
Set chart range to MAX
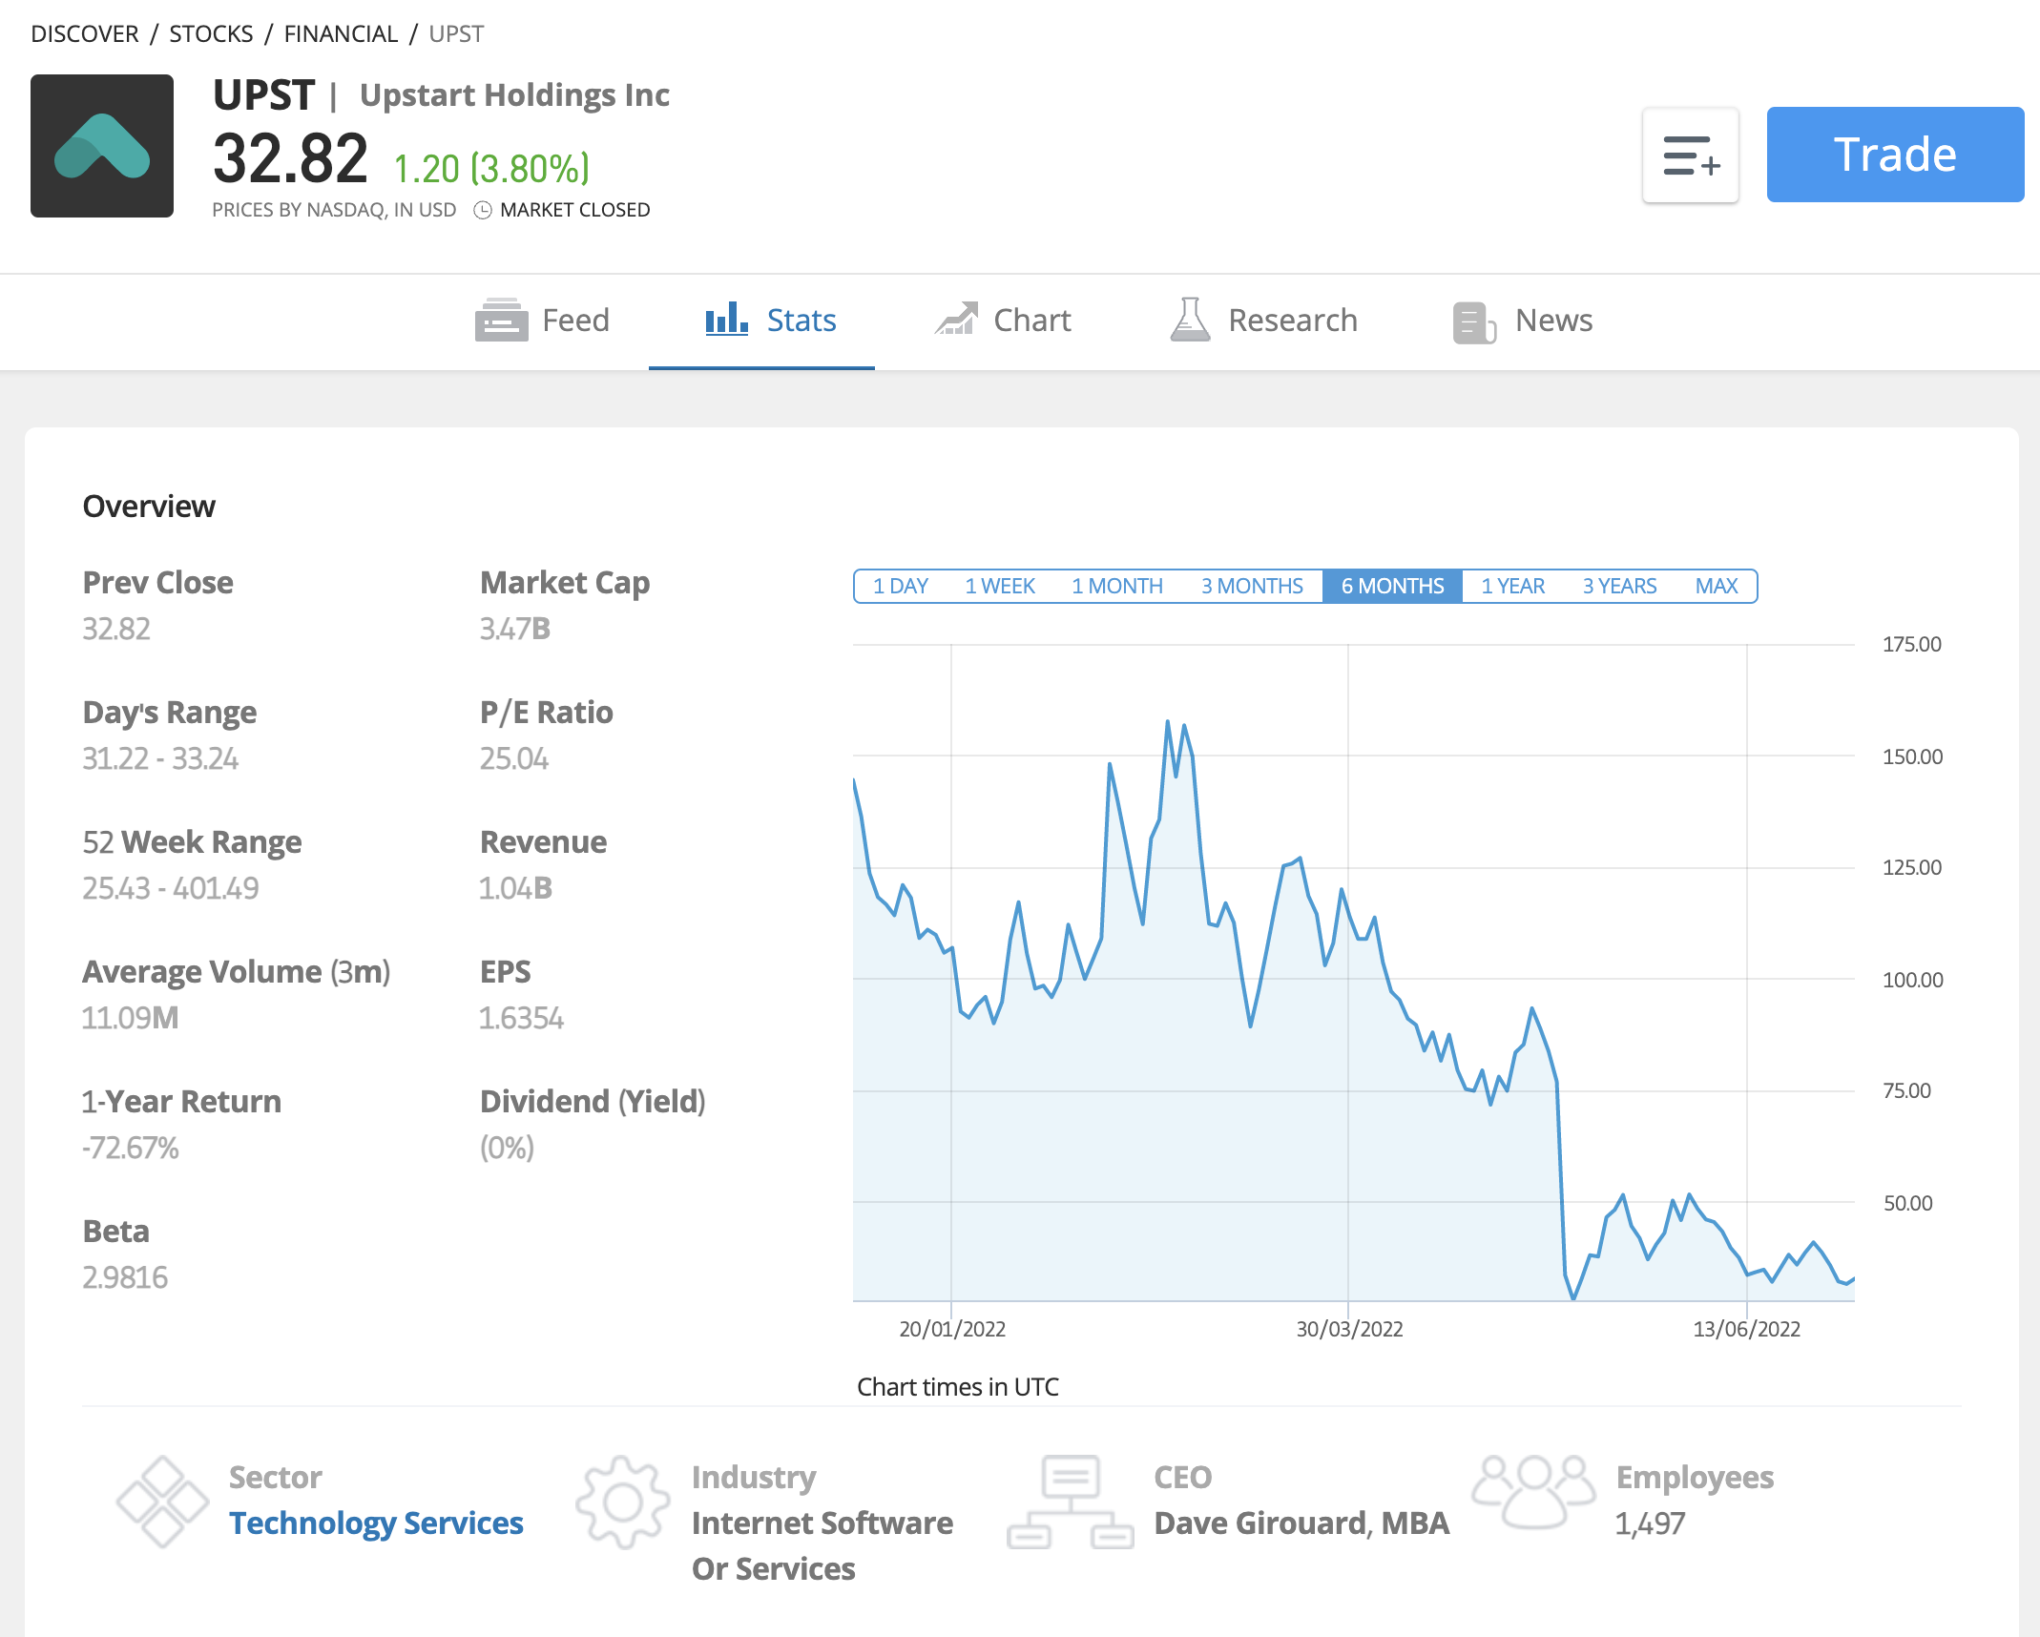1716,586
